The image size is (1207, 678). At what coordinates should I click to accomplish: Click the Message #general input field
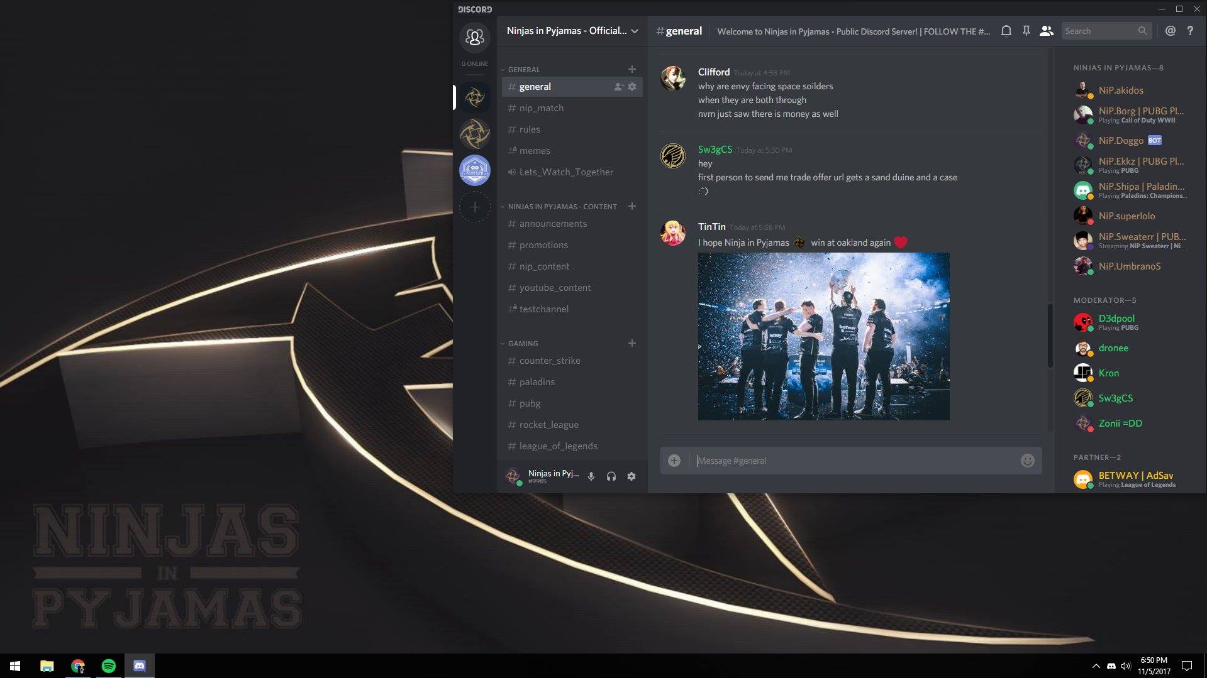[x=855, y=461]
